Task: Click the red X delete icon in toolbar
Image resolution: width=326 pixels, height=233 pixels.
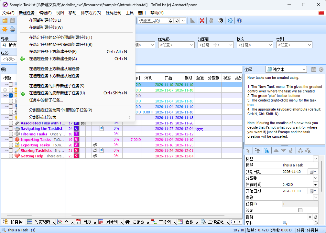Action: 202,21
